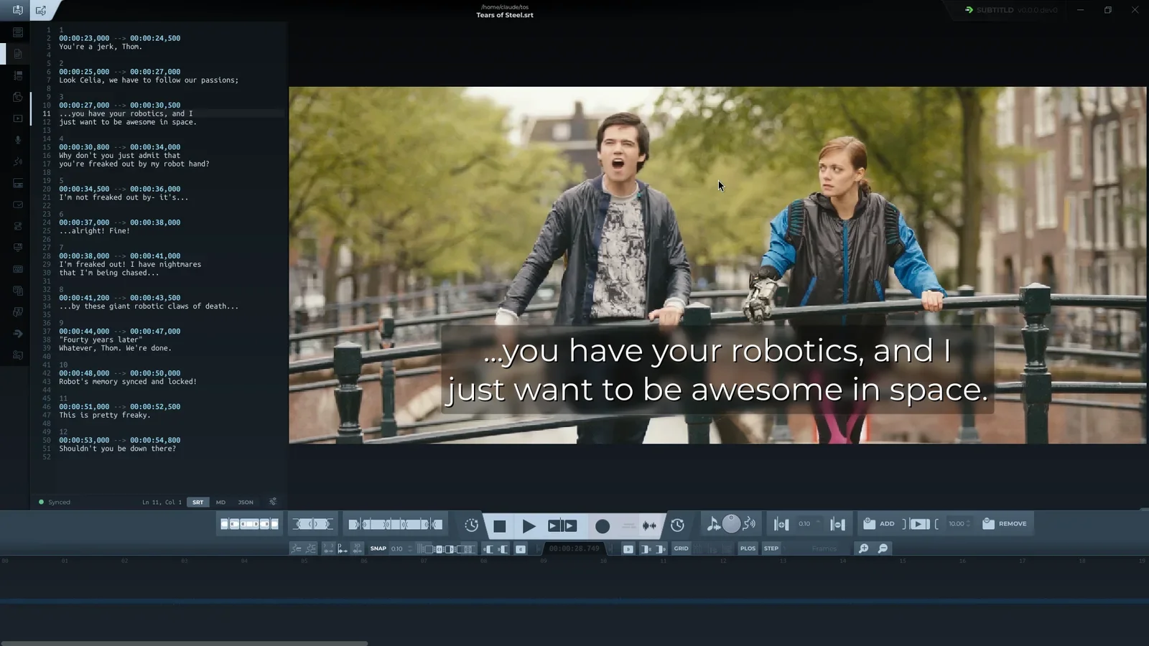Click the clock forward icon right of waveform
Image resolution: width=1149 pixels, height=646 pixels.
coord(677,525)
